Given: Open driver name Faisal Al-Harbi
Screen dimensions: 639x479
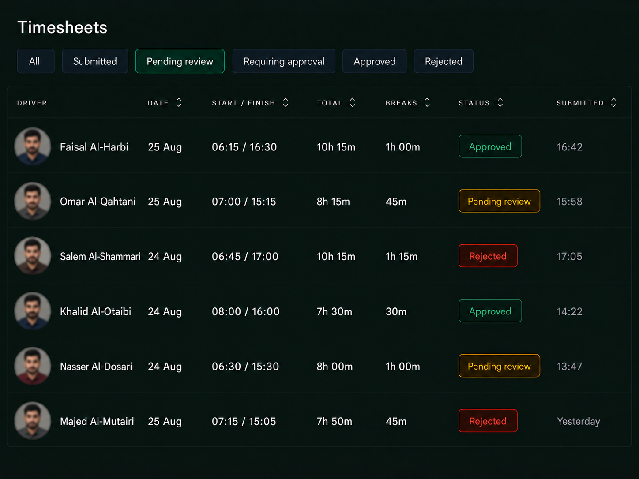Looking at the screenshot, I should 94,147.
